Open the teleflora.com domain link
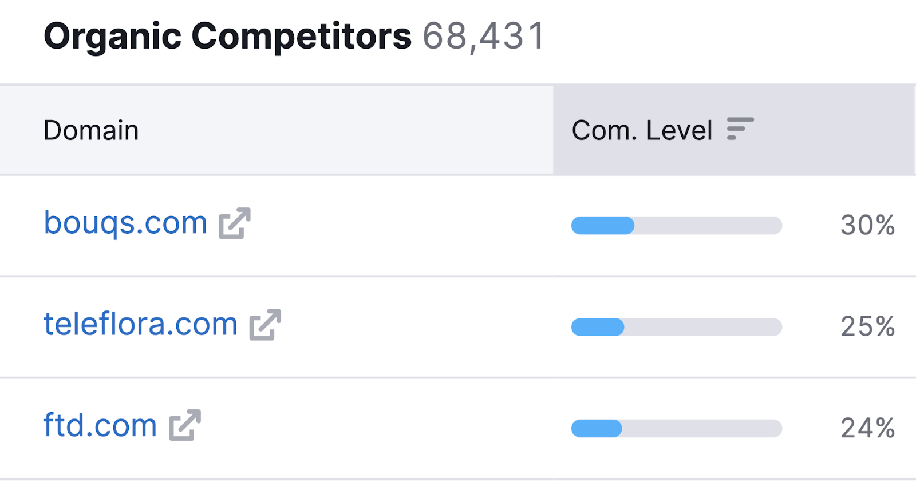This screenshot has width=916, height=483. point(140,324)
